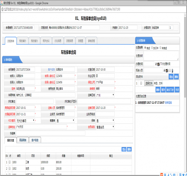Click 删除 button beside 暂存
This screenshot has width=187, height=176.
[158, 90]
